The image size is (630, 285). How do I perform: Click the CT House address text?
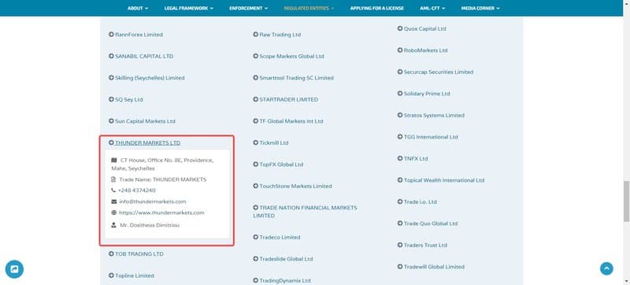162,165
